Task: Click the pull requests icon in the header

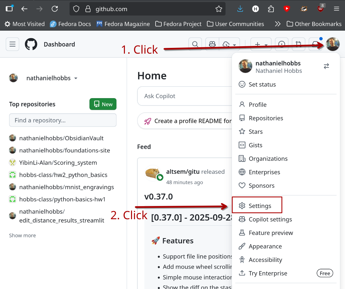Action: [298, 44]
